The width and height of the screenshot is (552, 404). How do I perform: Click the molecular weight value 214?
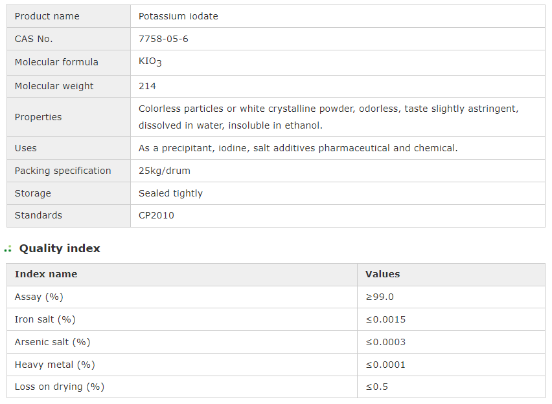(147, 86)
